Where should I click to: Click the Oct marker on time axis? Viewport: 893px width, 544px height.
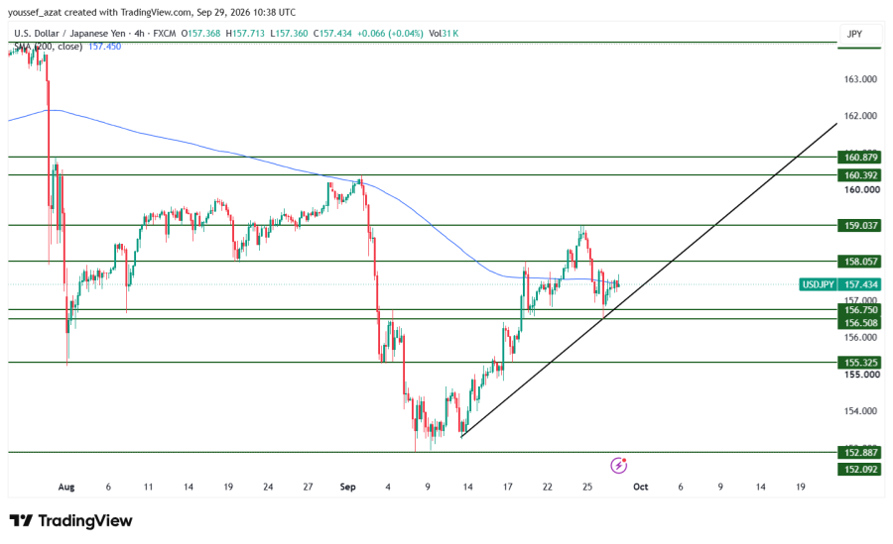click(x=641, y=488)
